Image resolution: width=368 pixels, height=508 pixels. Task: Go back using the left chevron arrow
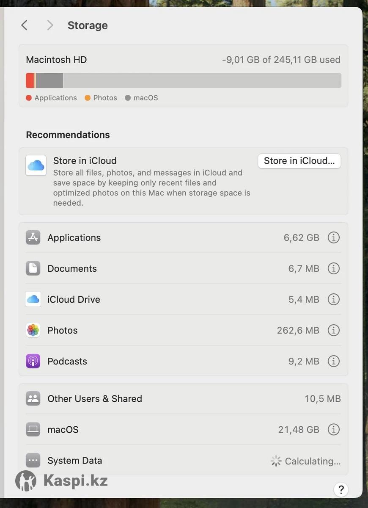click(25, 25)
